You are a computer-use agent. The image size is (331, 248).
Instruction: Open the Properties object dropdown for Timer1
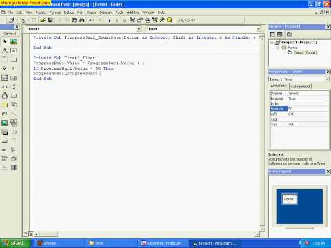pos(327,79)
